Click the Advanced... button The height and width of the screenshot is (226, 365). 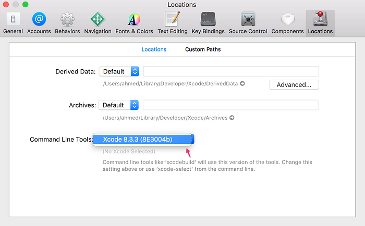pos(294,85)
